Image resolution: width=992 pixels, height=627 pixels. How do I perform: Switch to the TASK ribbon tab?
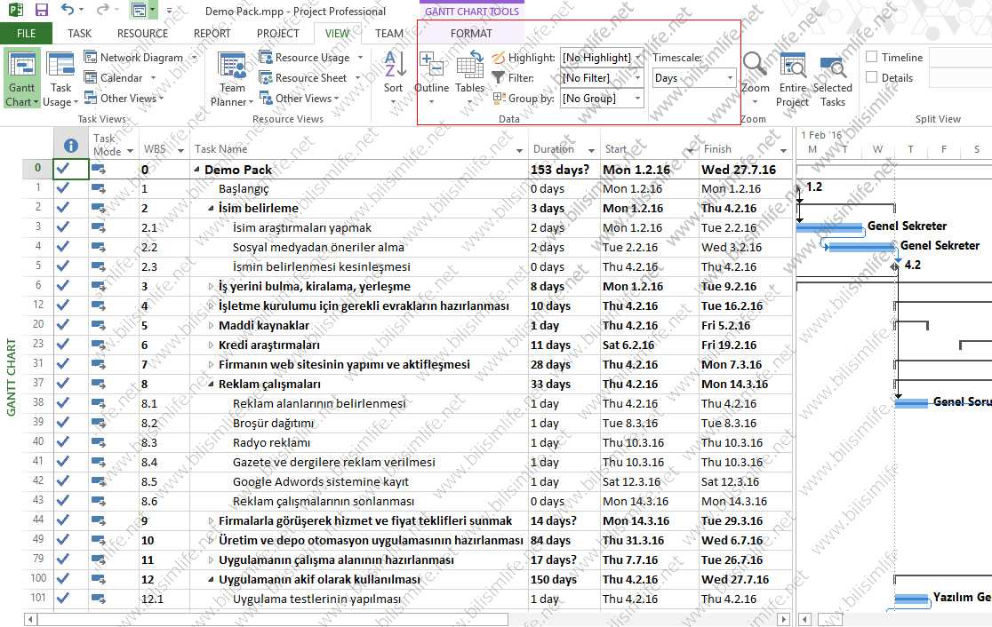80,34
